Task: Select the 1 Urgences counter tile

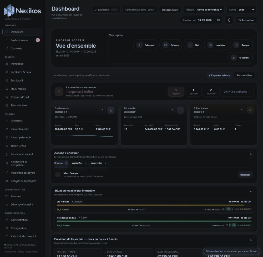Action: click(x=176, y=92)
